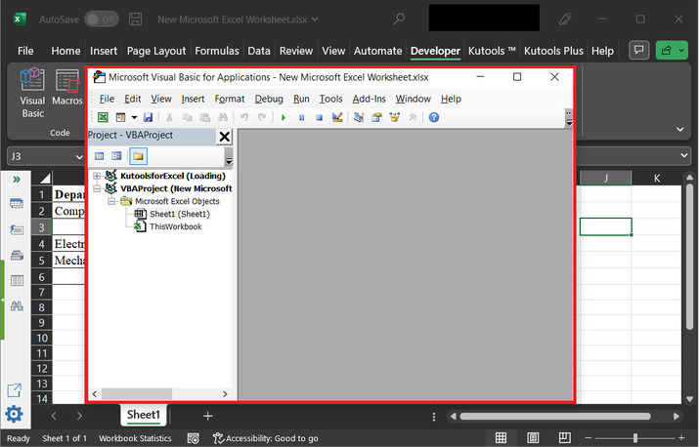Toggle Design Mode icon in VBA toolbar

point(337,117)
